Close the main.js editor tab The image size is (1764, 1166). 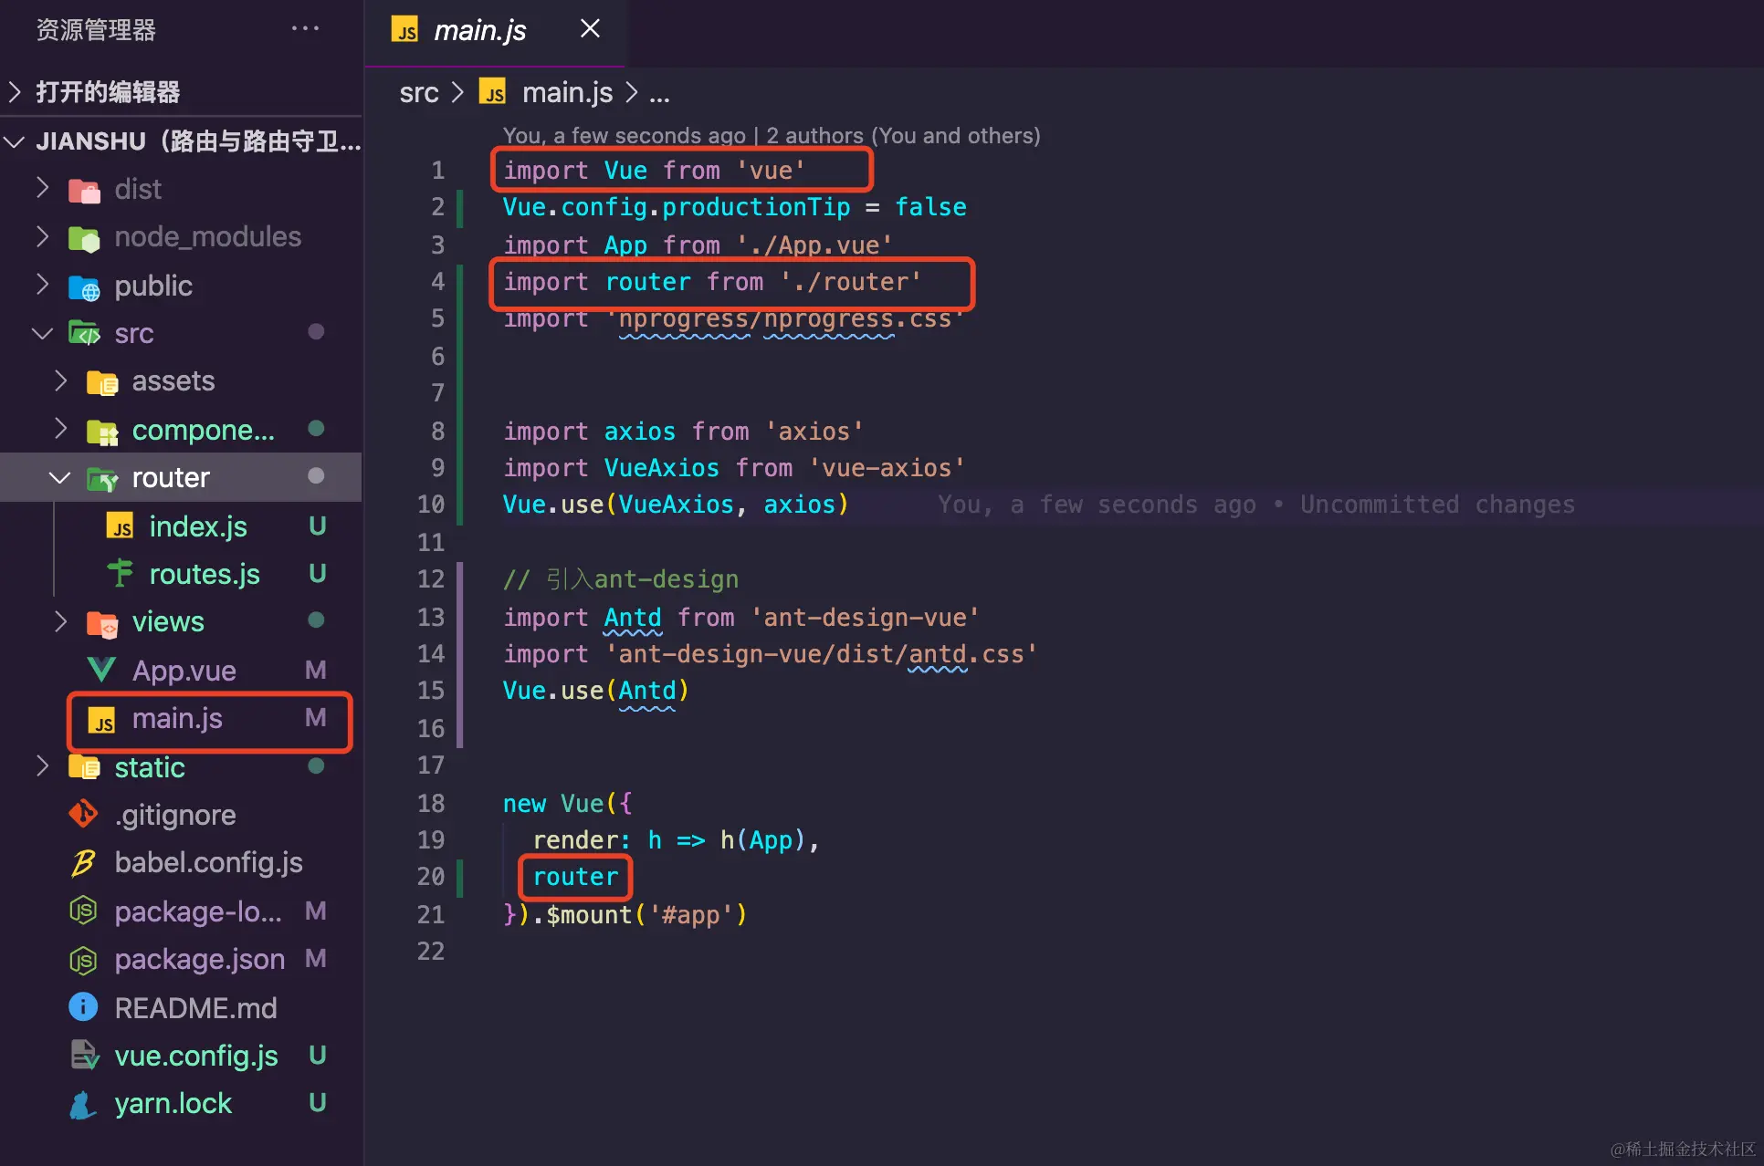[590, 29]
